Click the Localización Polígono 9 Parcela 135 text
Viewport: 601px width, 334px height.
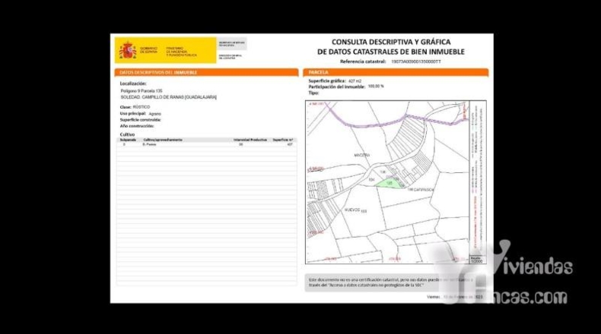coord(142,91)
